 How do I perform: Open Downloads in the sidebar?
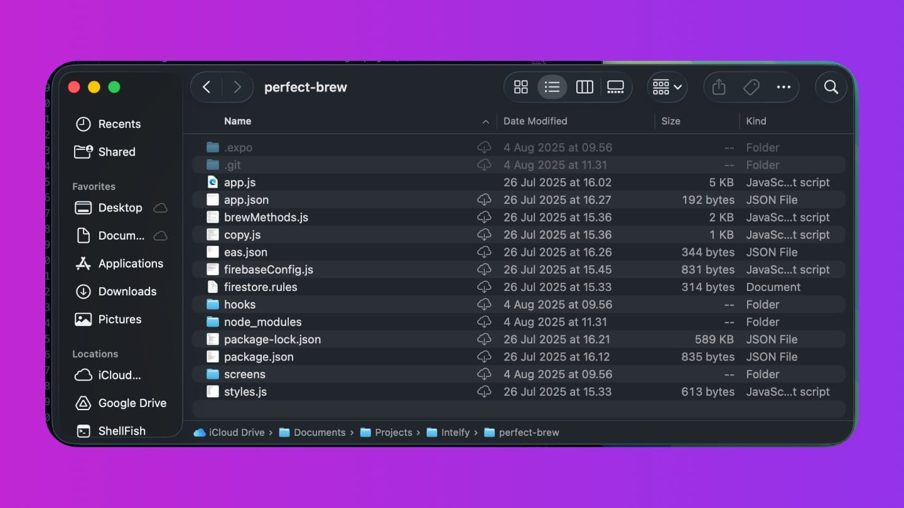[127, 292]
